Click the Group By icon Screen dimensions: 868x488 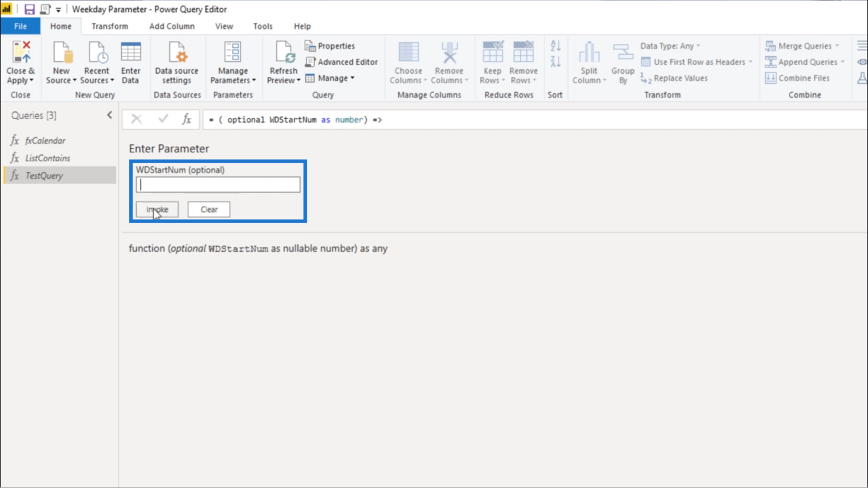623,52
